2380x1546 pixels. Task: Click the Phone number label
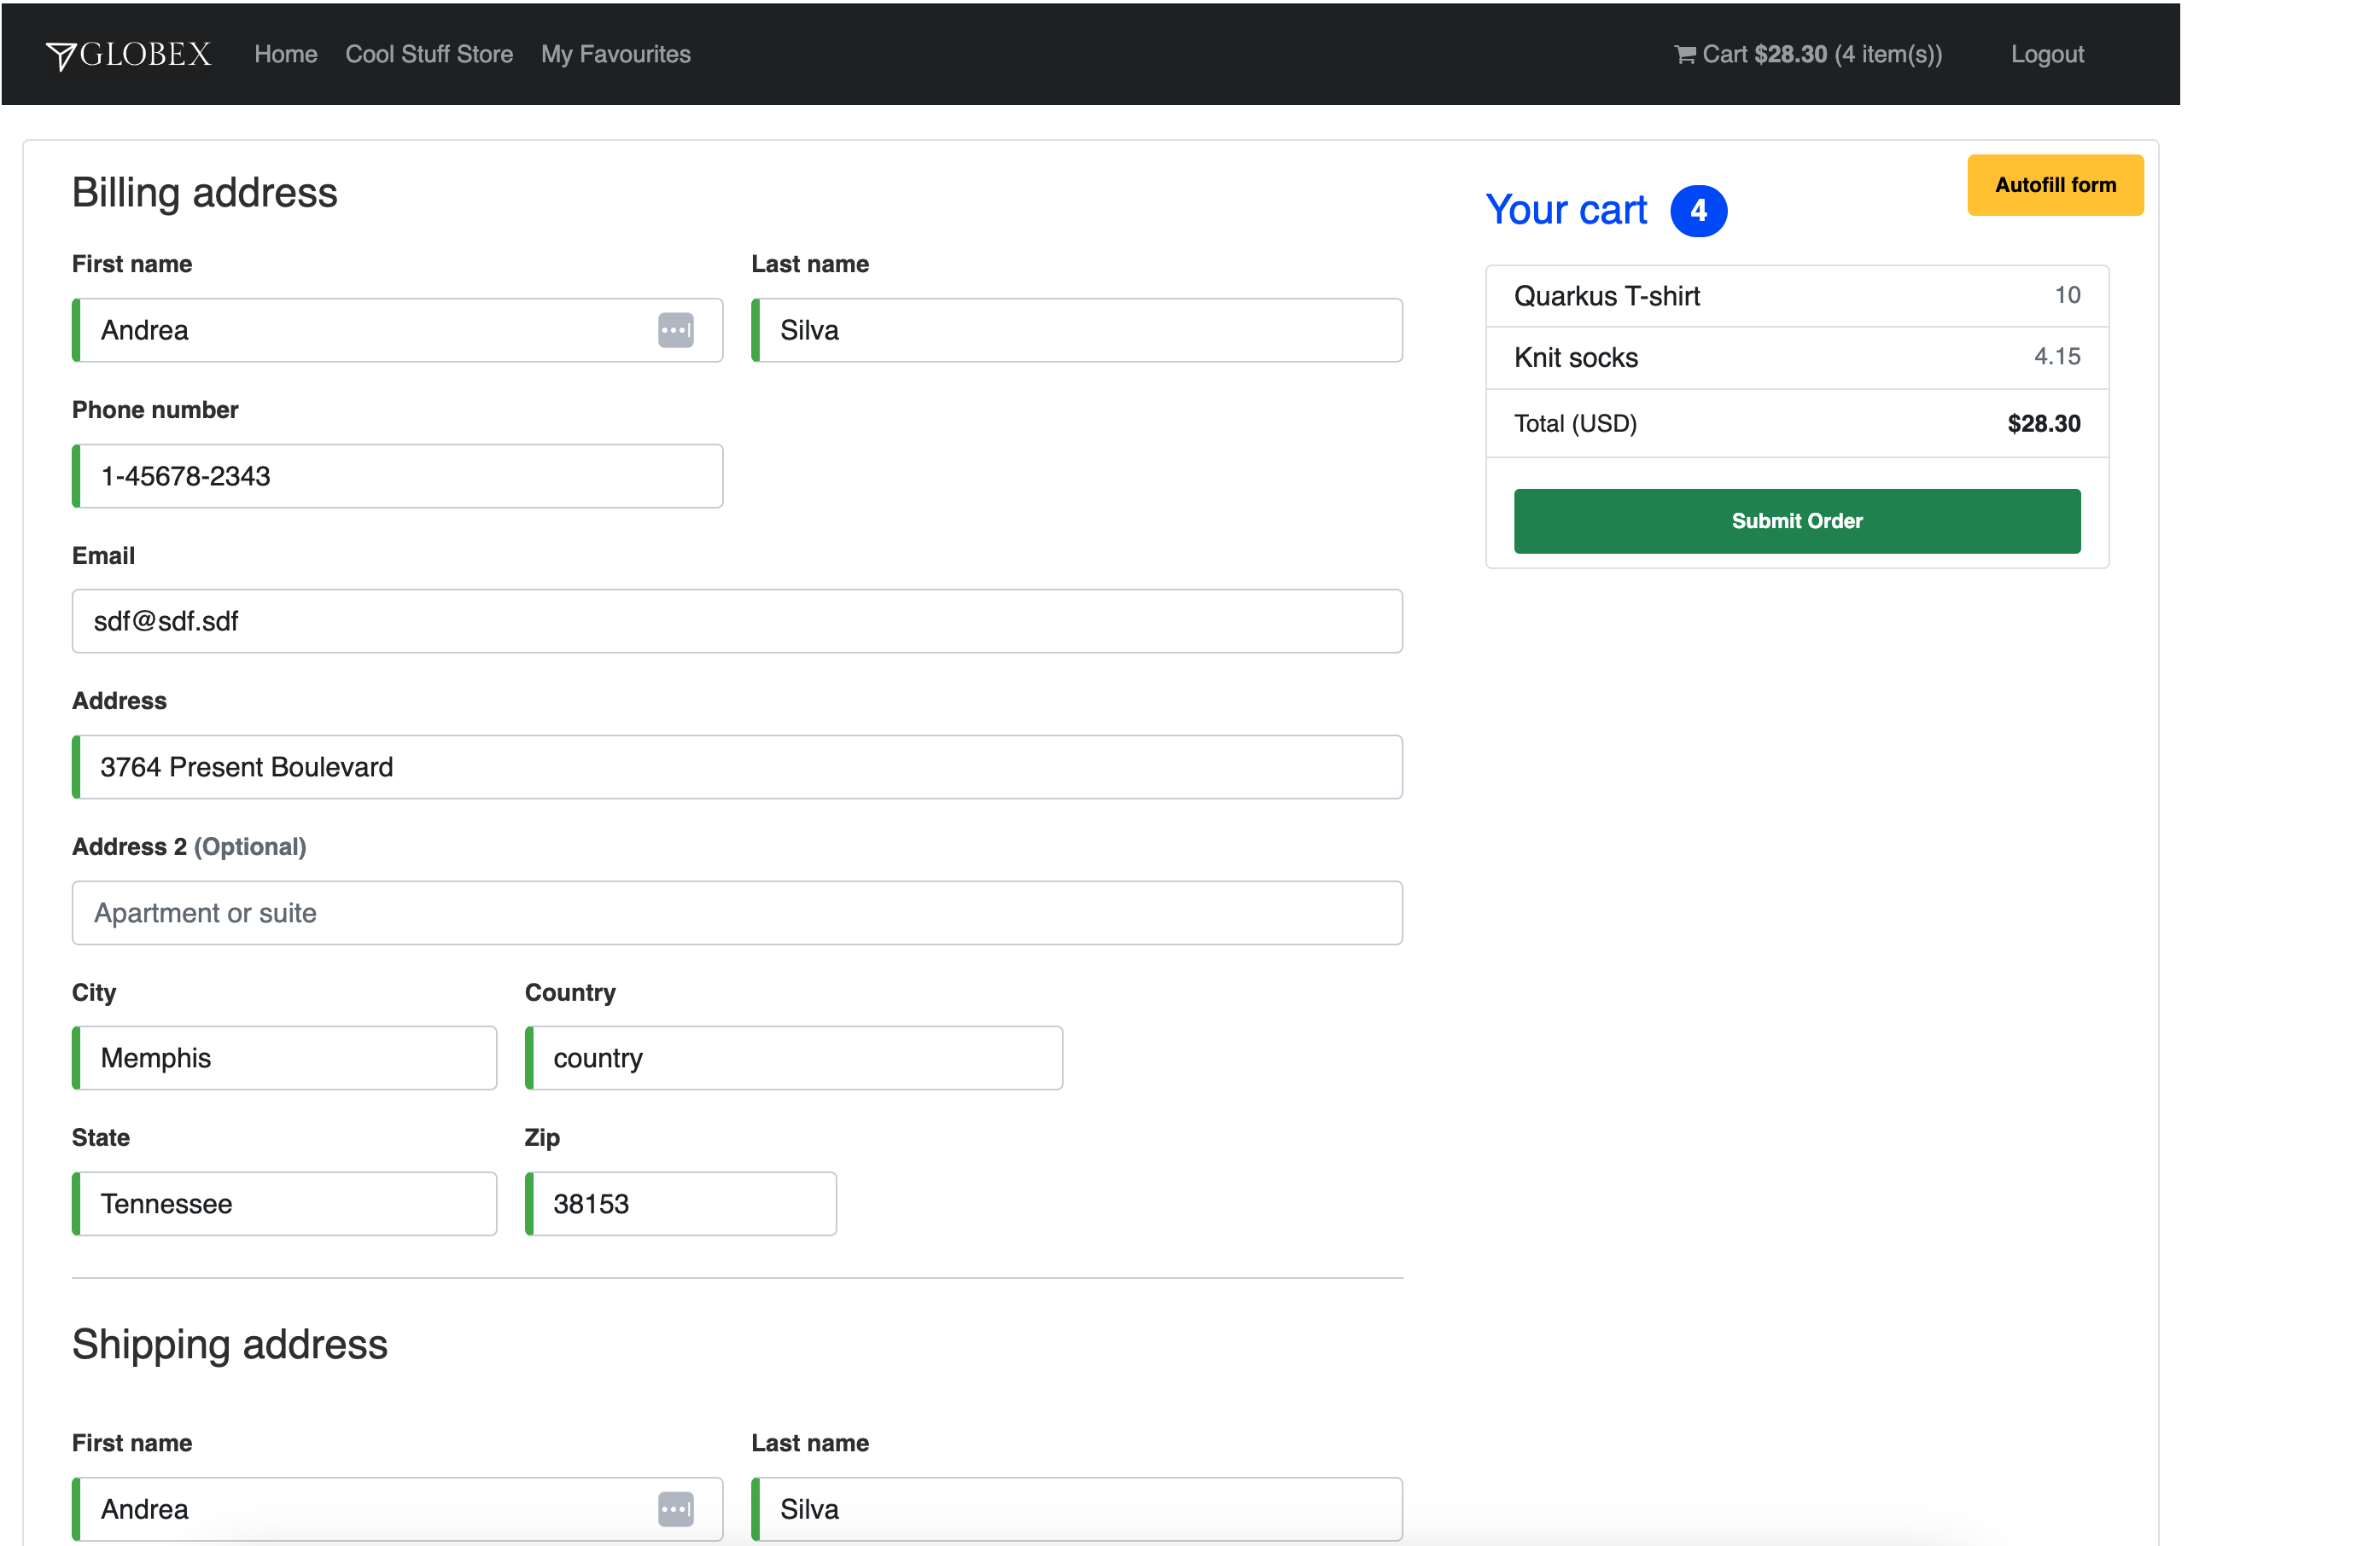pos(155,410)
